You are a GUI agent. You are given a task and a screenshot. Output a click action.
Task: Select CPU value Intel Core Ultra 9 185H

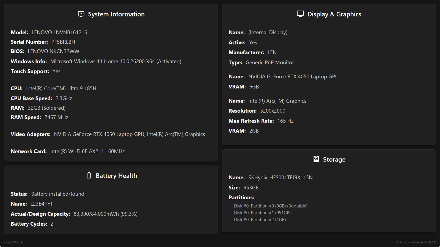point(61,89)
